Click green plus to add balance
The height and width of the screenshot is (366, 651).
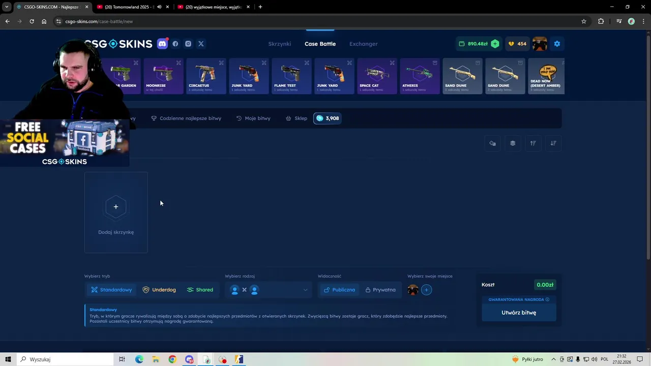pyautogui.click(x=495, y=44)
